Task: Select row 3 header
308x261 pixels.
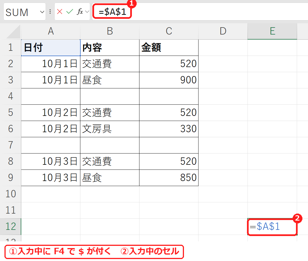Action: click(11, 80)
